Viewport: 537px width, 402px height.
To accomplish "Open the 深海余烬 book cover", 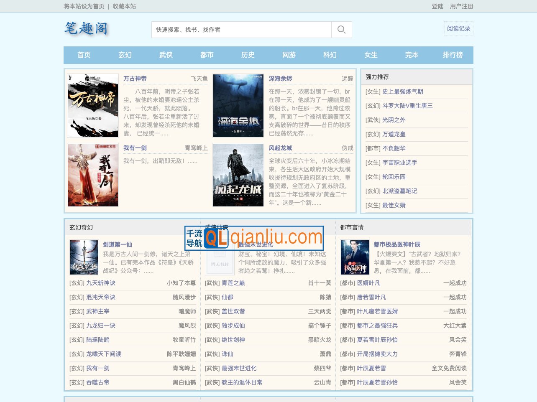I will 238,106.
